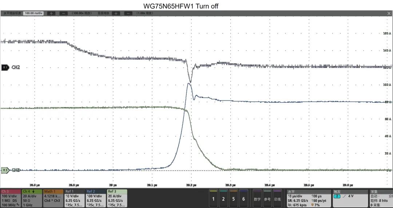Turn on channel 6 button
Image resolution: width=393 pixels, height=208 pixels.
243,198
